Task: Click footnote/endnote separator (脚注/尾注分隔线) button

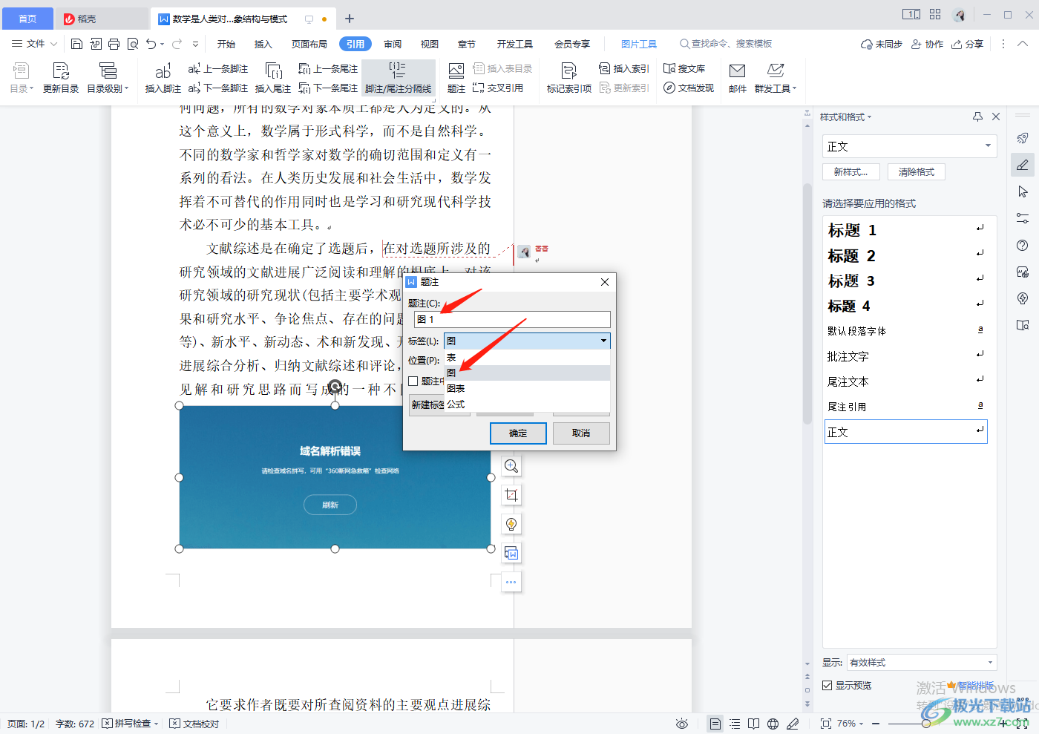Action: (x=399, y=77)
